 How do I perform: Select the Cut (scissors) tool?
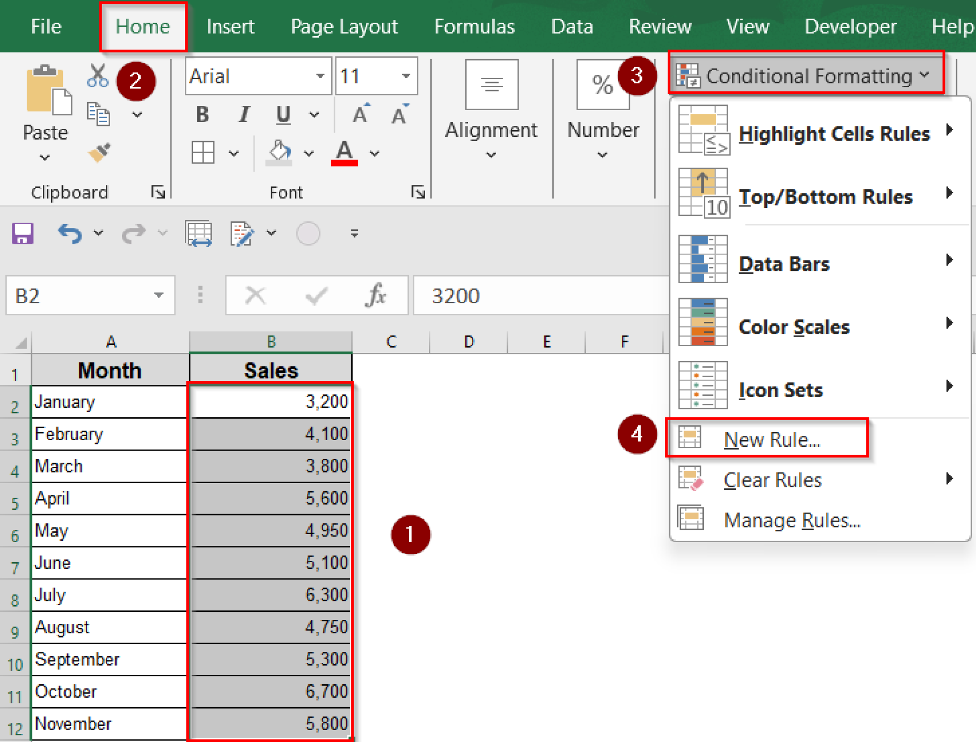point(97,75)
